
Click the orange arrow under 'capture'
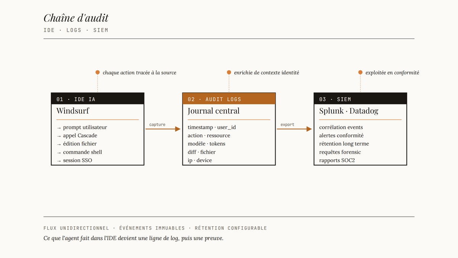pyautogui.click(x=163, y=129)
